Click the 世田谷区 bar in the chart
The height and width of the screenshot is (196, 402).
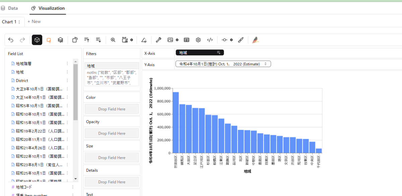pos(176,123)
